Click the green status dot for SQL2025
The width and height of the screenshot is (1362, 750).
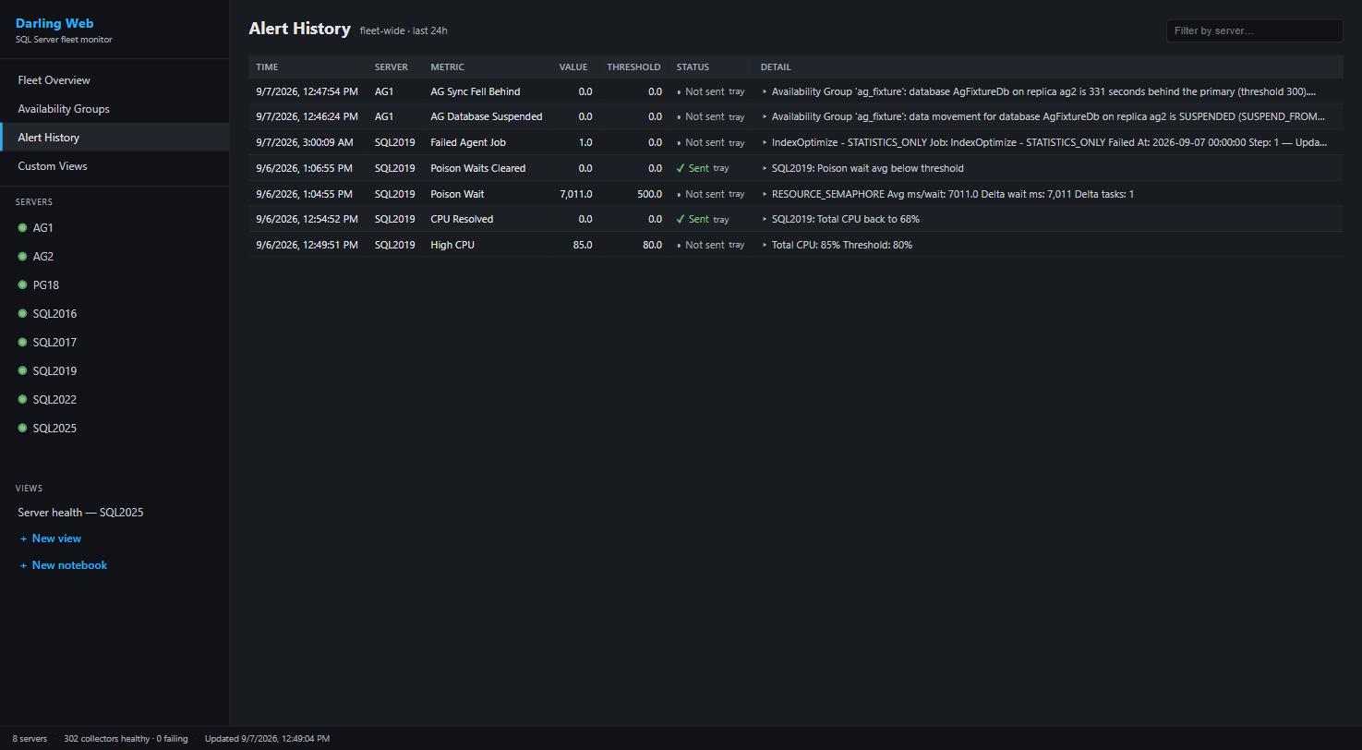click(x=22, y=429)
